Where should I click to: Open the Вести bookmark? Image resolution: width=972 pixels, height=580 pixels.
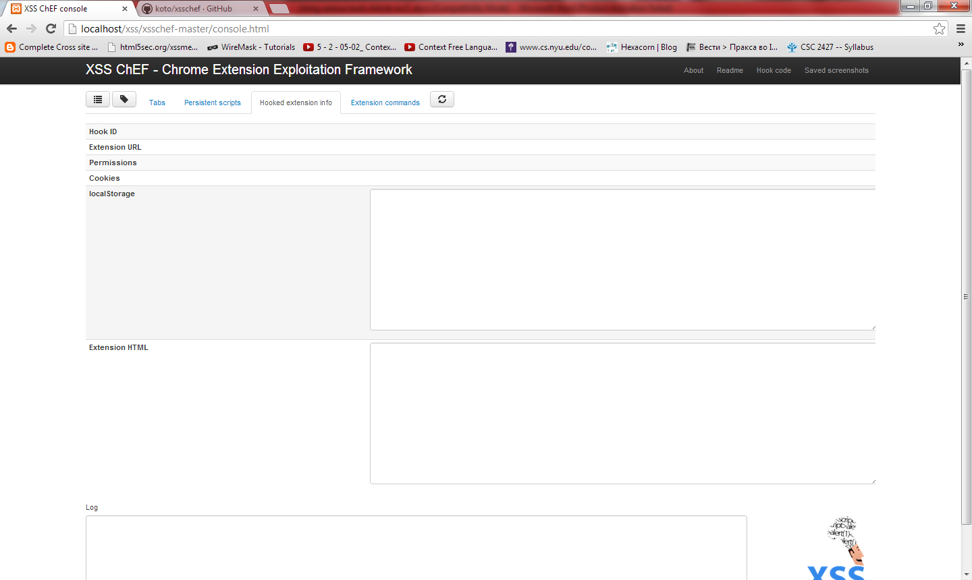(x=732, y=47)
